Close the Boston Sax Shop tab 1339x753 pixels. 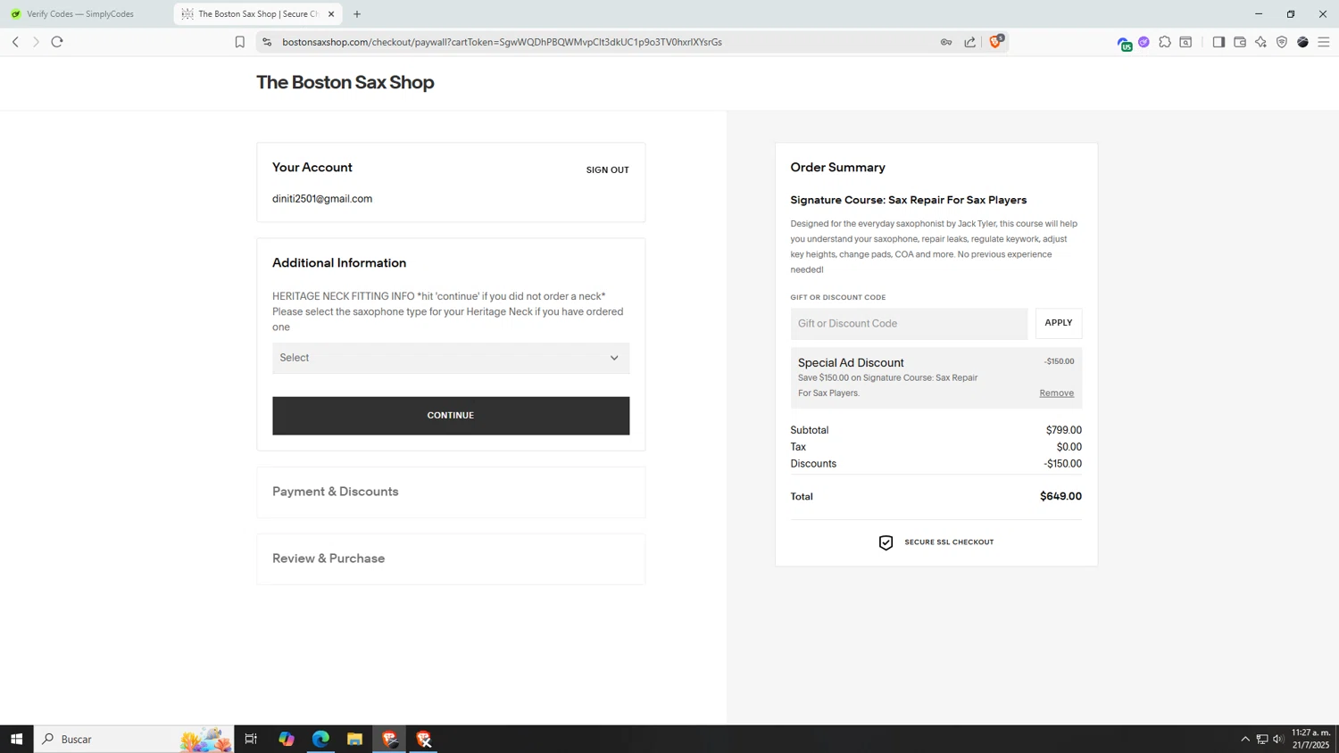point(331,14)
